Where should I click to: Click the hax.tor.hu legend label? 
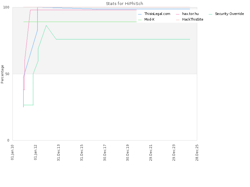point(190,14)
